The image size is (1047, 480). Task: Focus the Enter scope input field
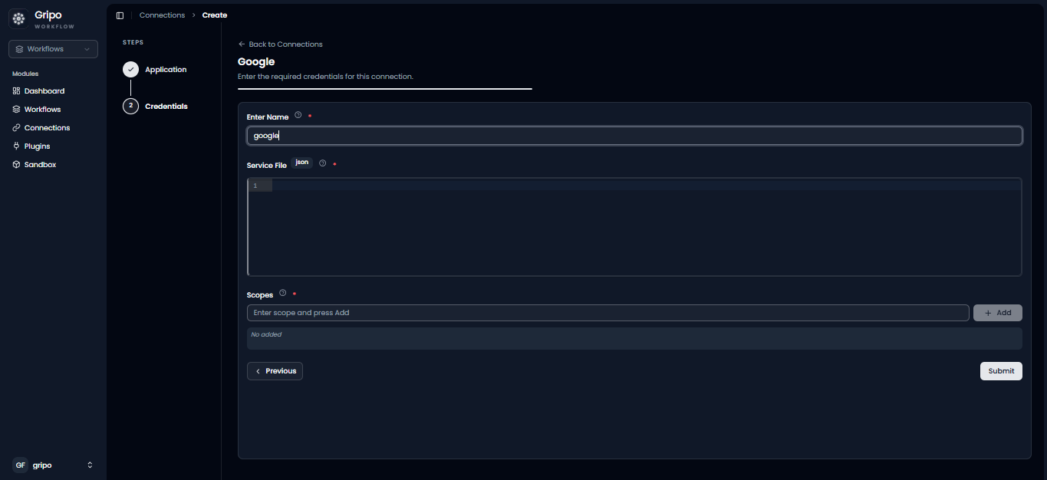607,313
